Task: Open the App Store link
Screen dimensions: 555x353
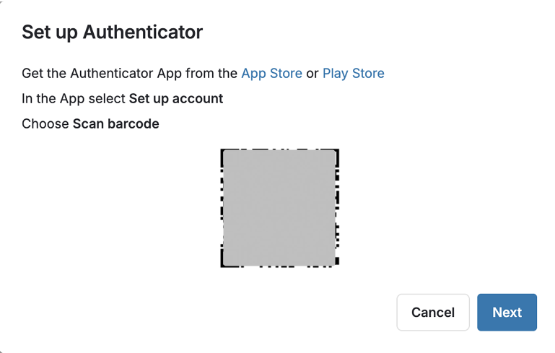Action: tap(271, 73)
